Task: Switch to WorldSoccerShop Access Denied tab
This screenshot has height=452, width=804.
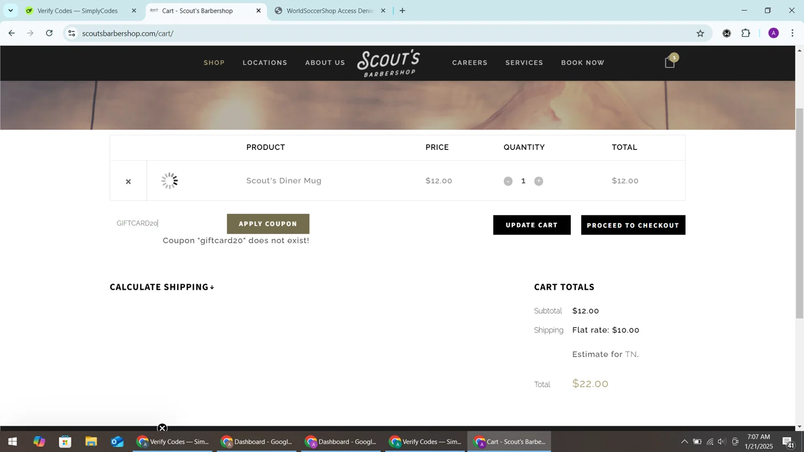Action: click(330, 11)
